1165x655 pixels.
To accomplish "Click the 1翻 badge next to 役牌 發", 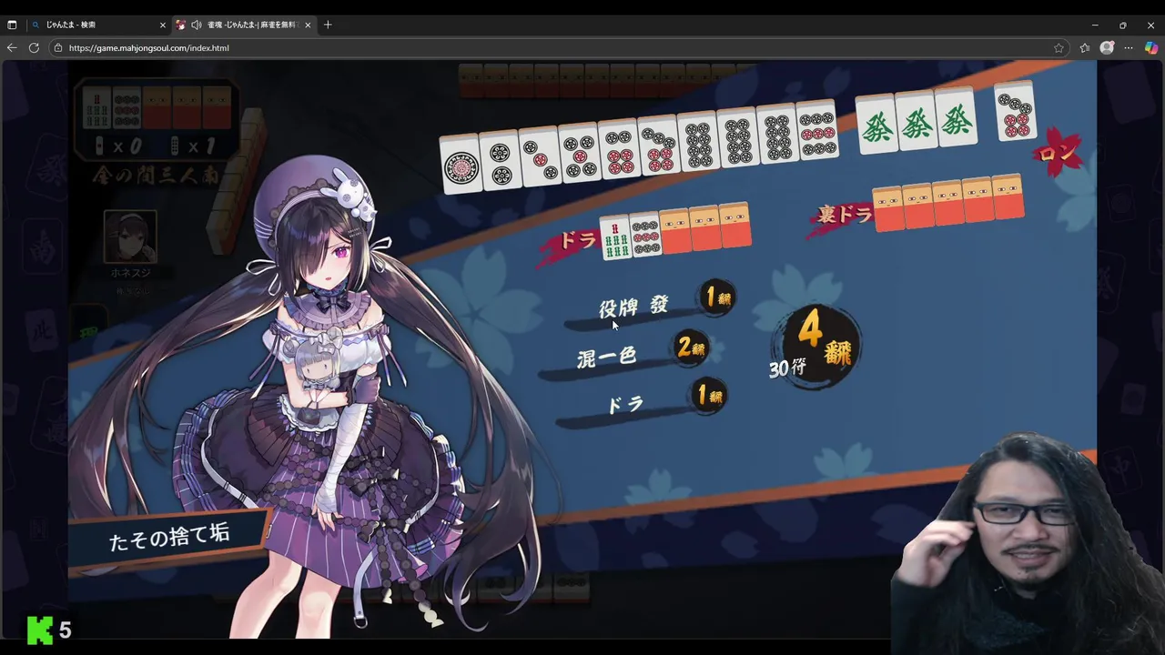I will coord(718,297).
